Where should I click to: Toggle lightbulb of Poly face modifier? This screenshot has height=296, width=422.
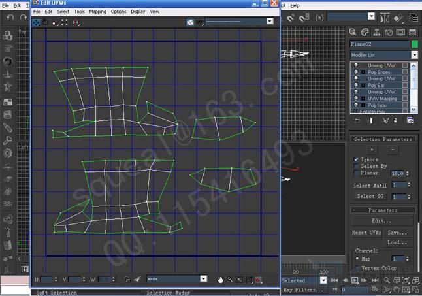(356, 105)
